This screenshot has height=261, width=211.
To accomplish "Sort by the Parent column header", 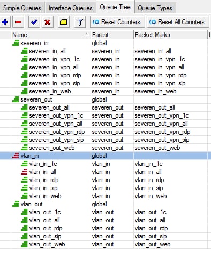I will [112, 35].
